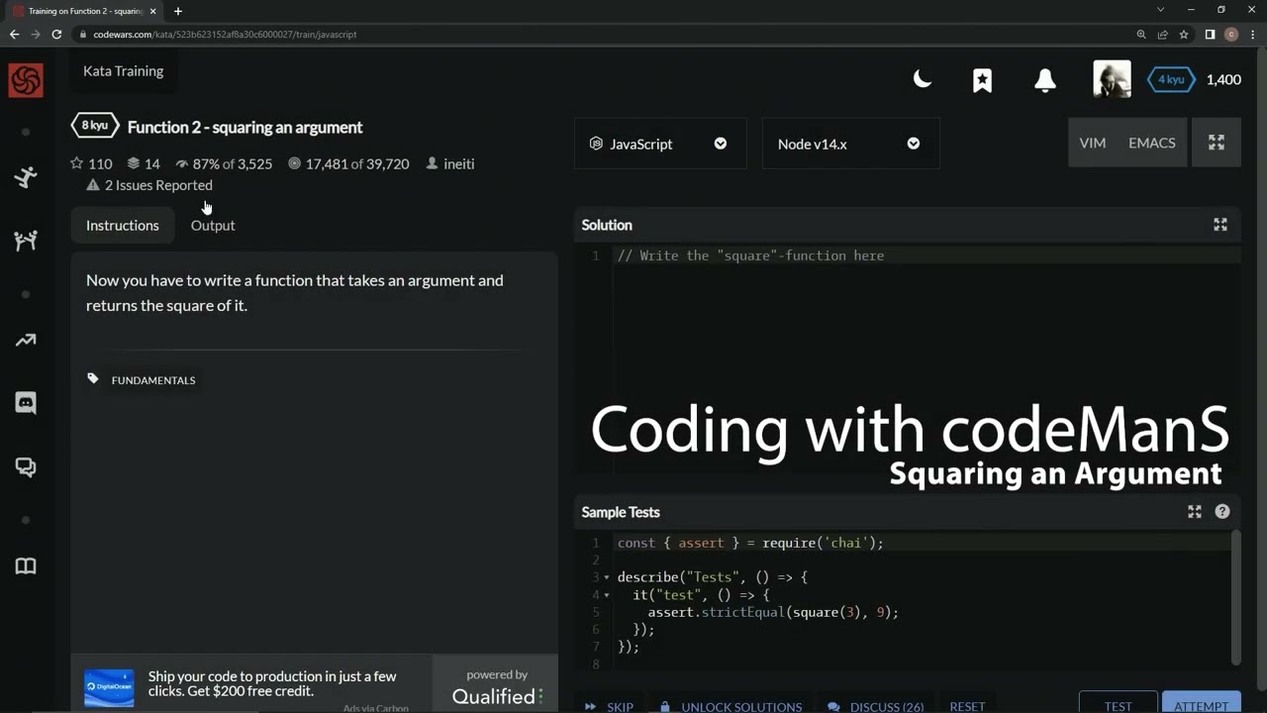Click the DigitalOcean ad text

(x=272, y=683)
